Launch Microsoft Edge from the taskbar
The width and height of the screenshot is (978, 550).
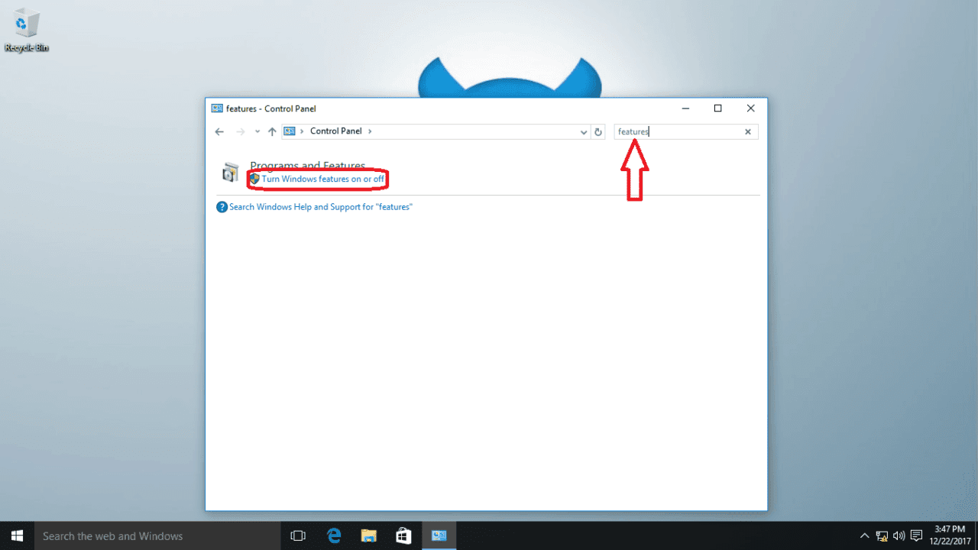click(x=333, y=535)
